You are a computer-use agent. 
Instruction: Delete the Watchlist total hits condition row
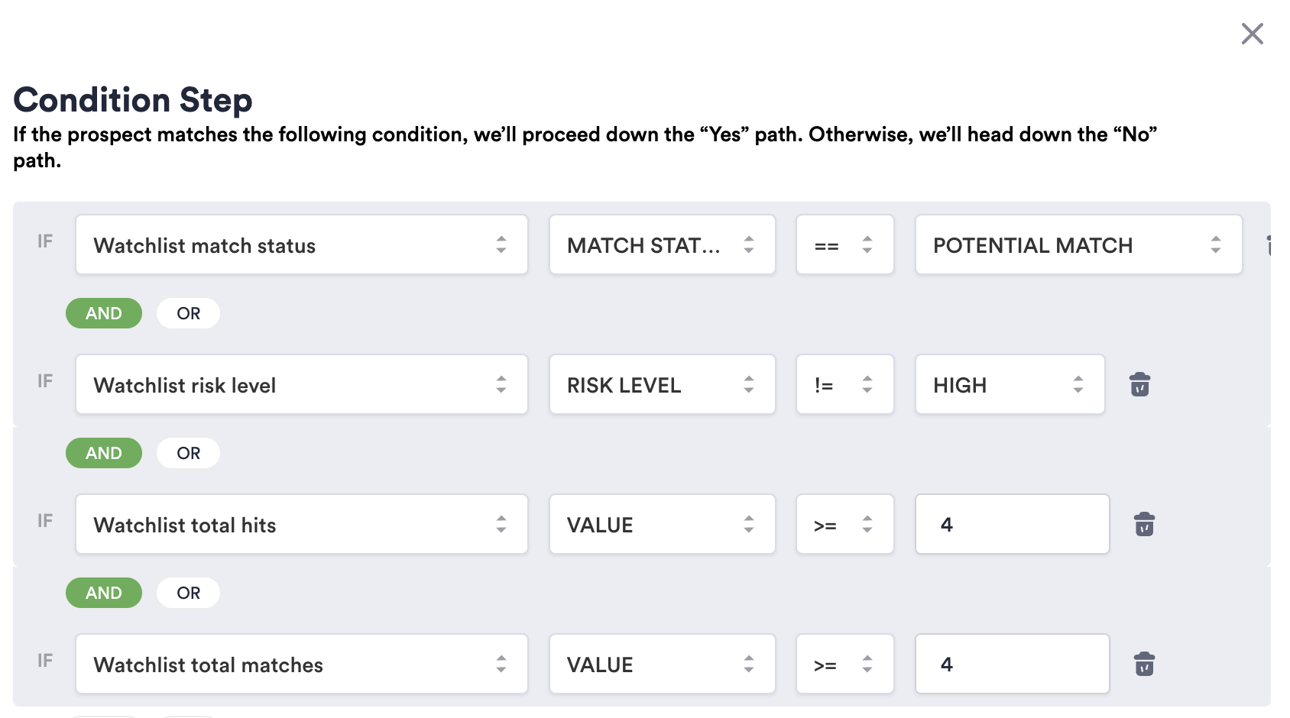pos(1144,525)
